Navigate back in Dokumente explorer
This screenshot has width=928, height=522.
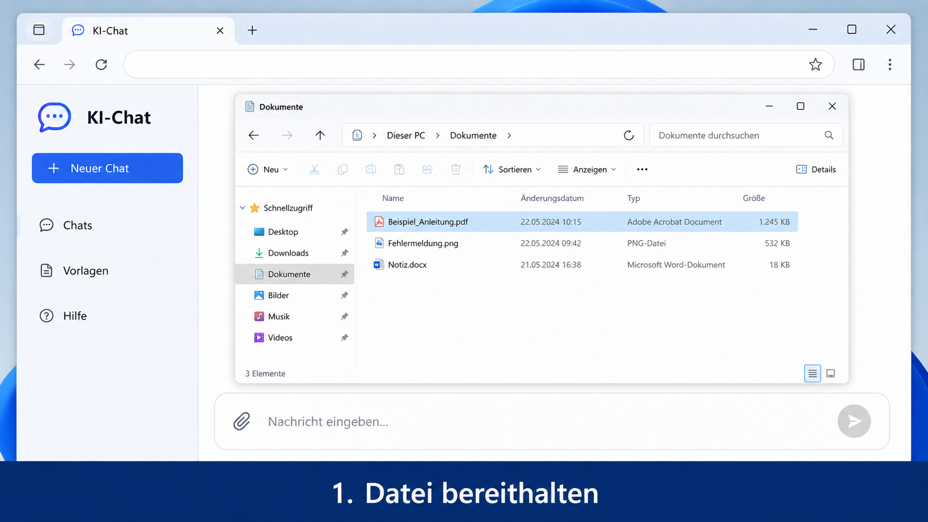(254, 135)
